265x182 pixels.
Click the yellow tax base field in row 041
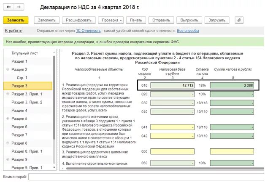[173, 127]
